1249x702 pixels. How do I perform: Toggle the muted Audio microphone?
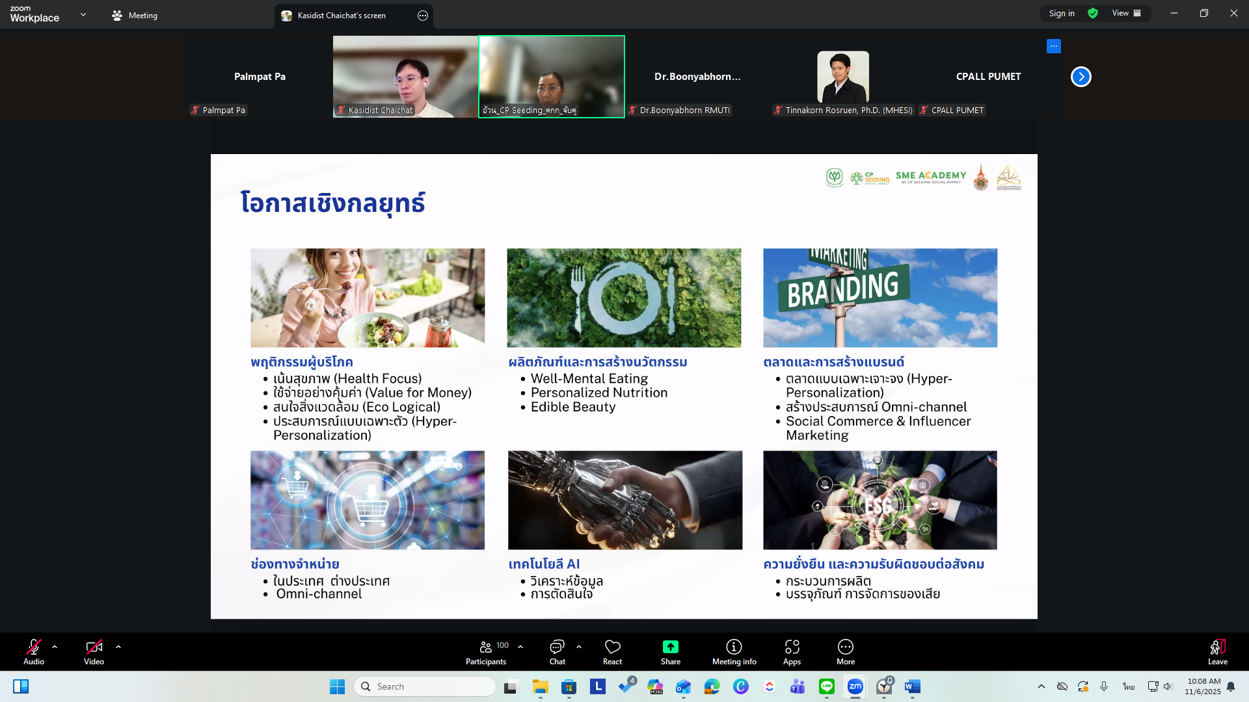coord(34,647)
